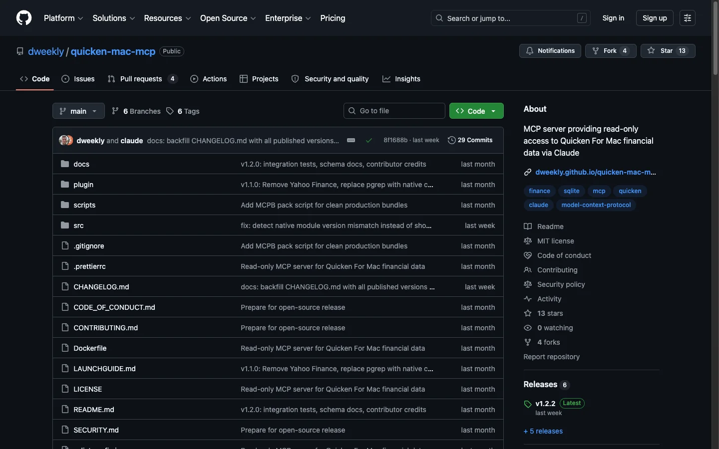719x449 pixels.
Task: Open the Resources menu chevron
Action: (188, 18)
